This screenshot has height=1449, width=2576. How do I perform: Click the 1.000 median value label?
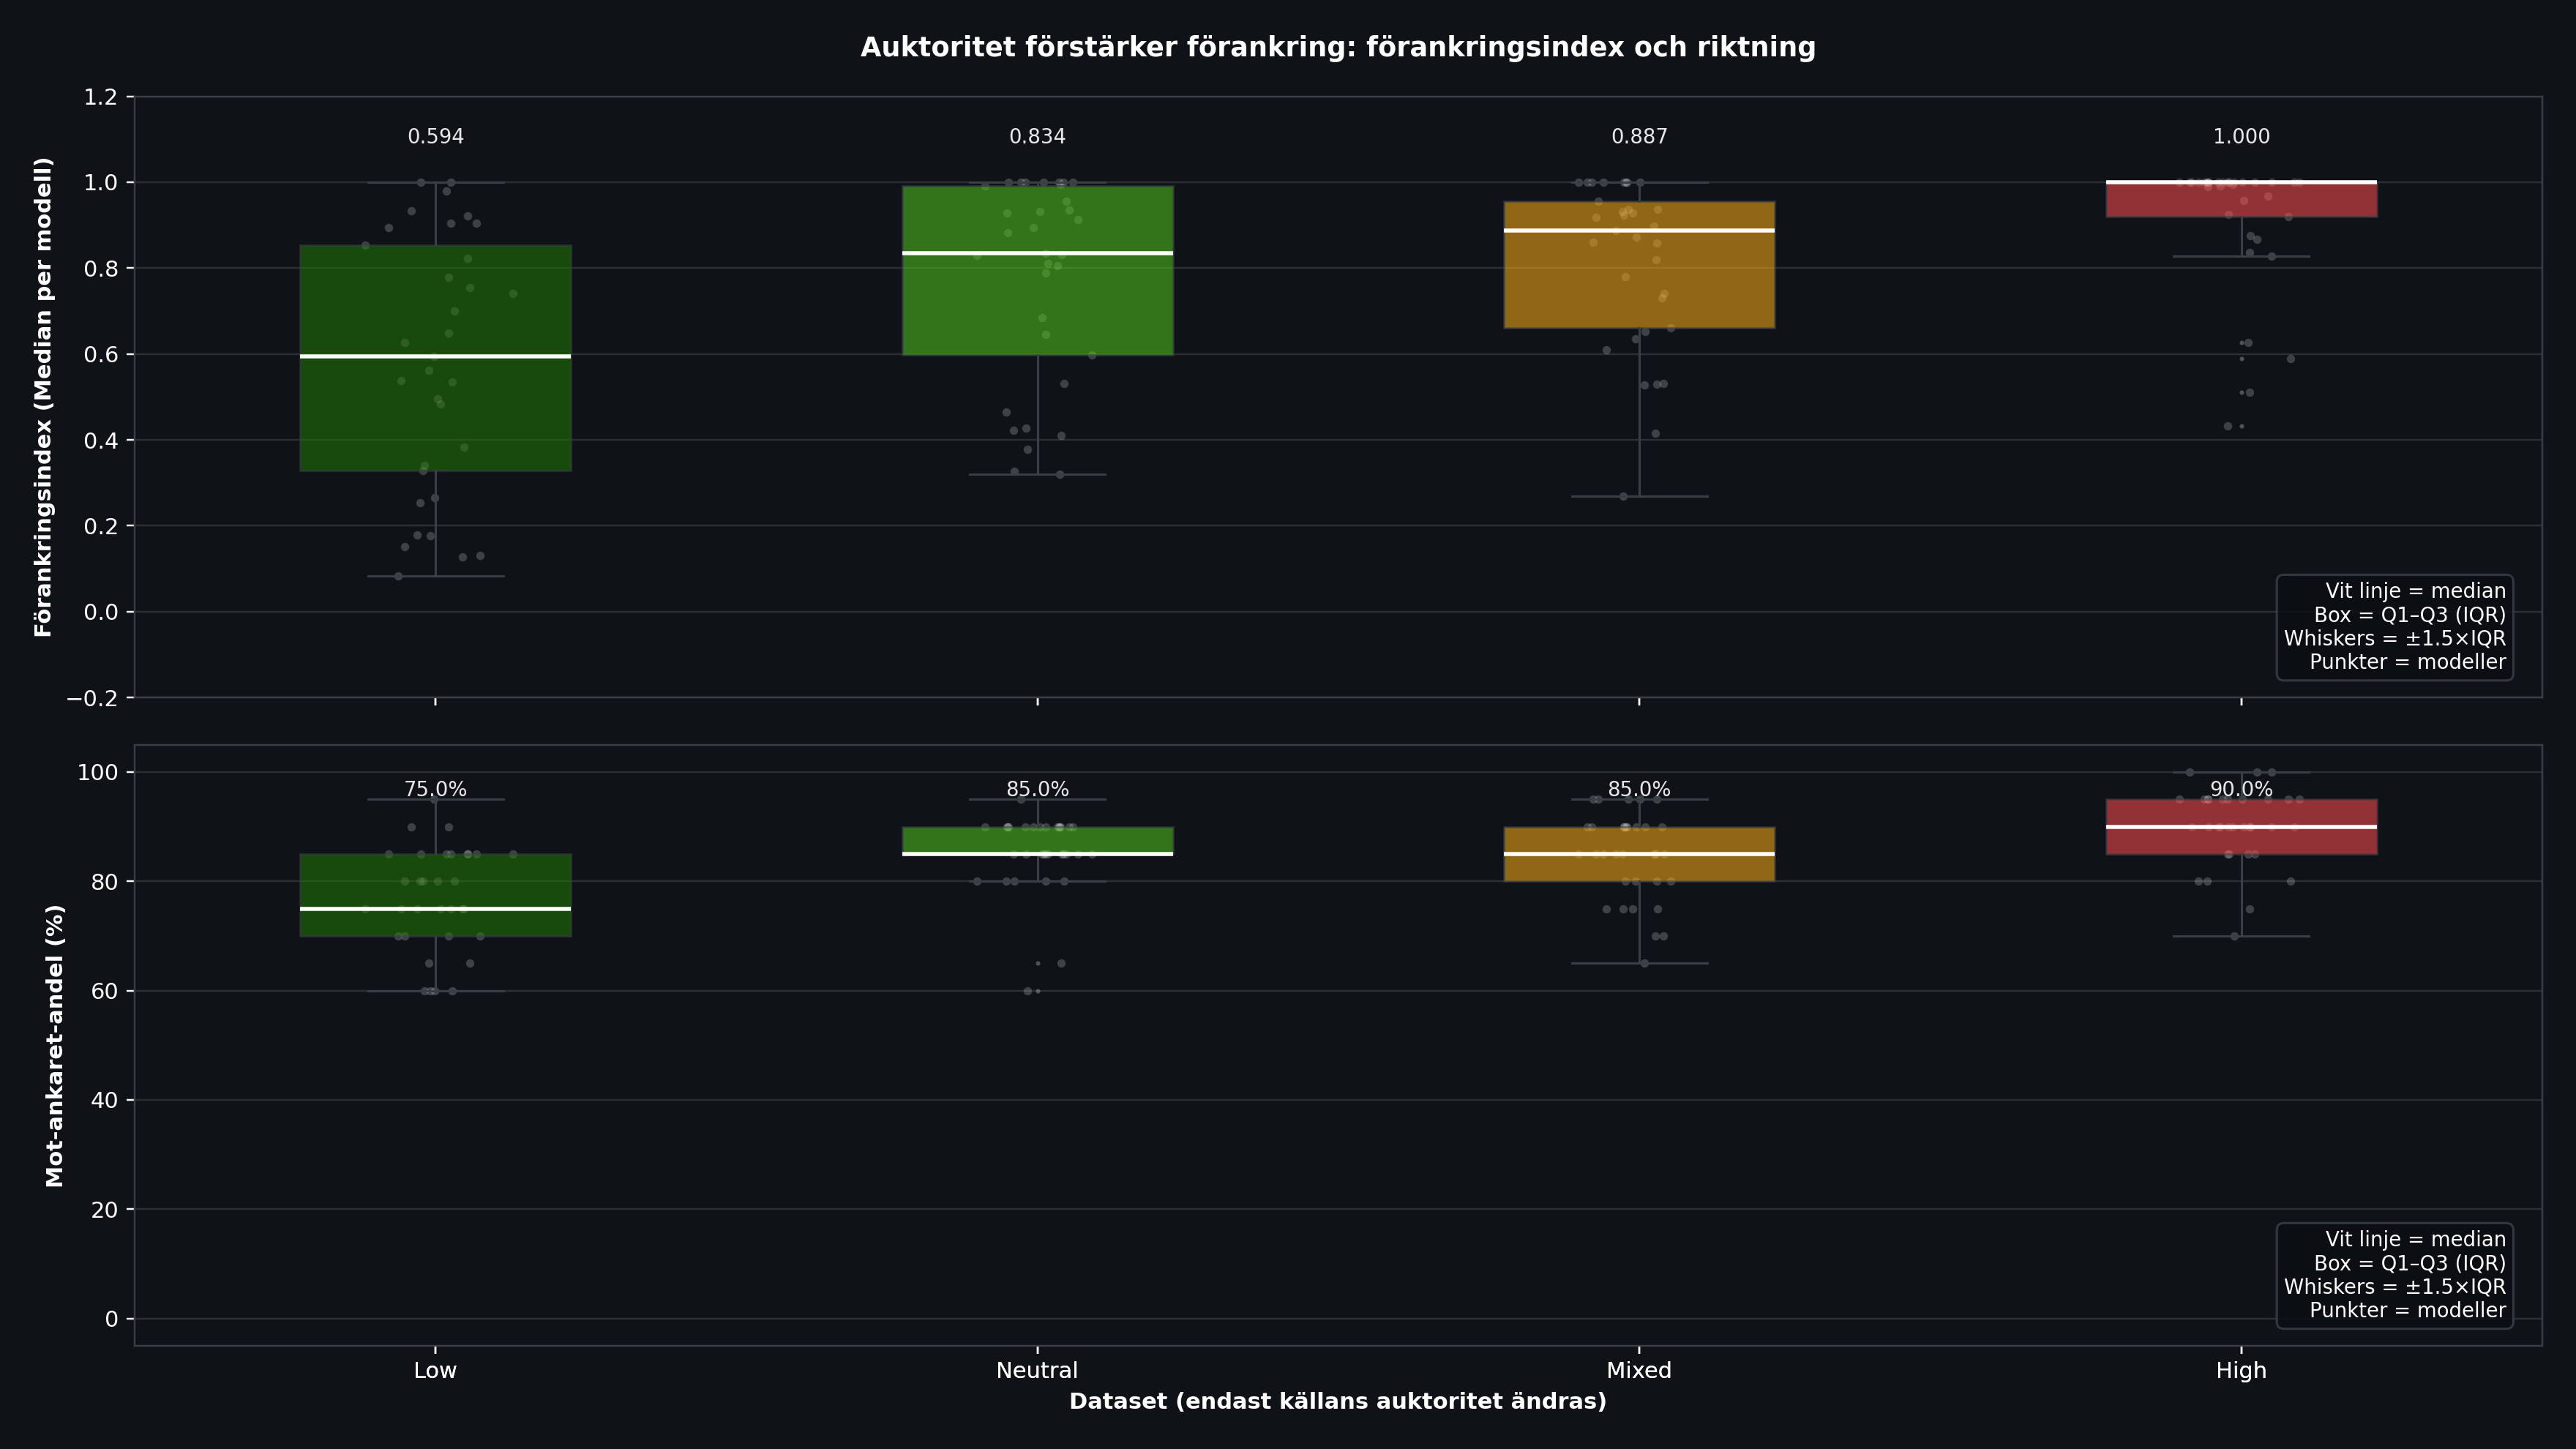pyautogui.click(x=2241, y=137)
